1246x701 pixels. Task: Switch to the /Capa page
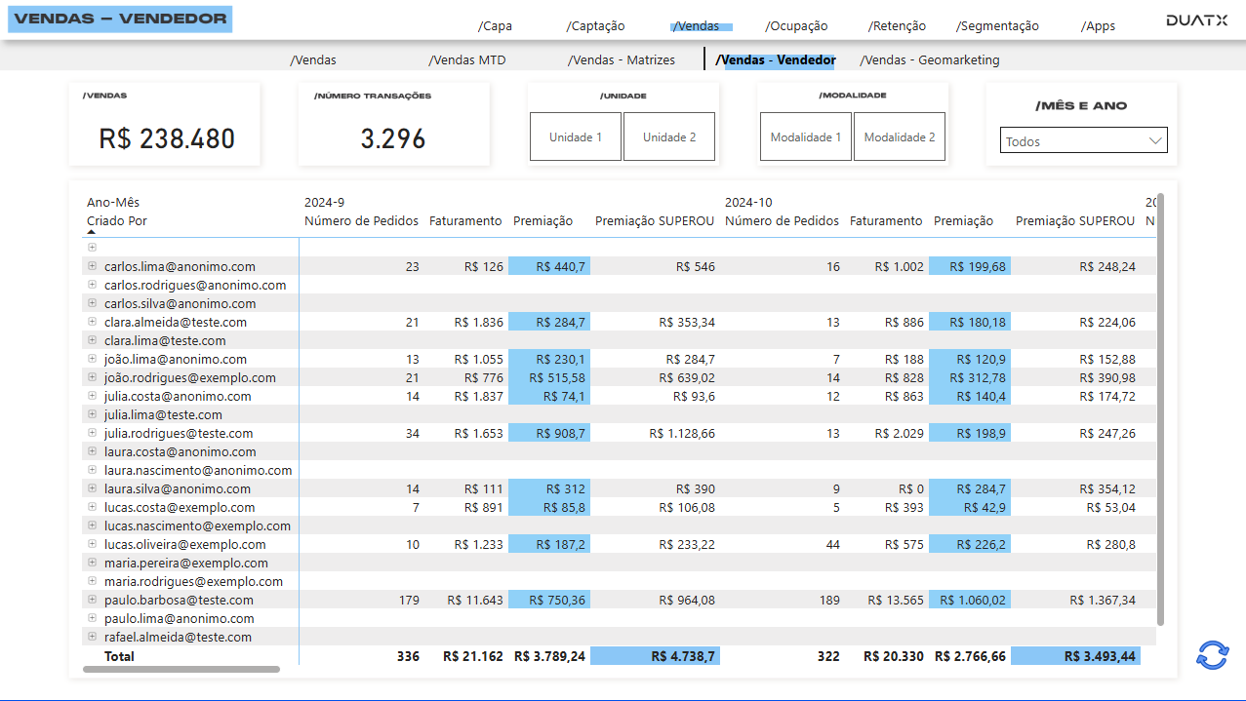495,25
